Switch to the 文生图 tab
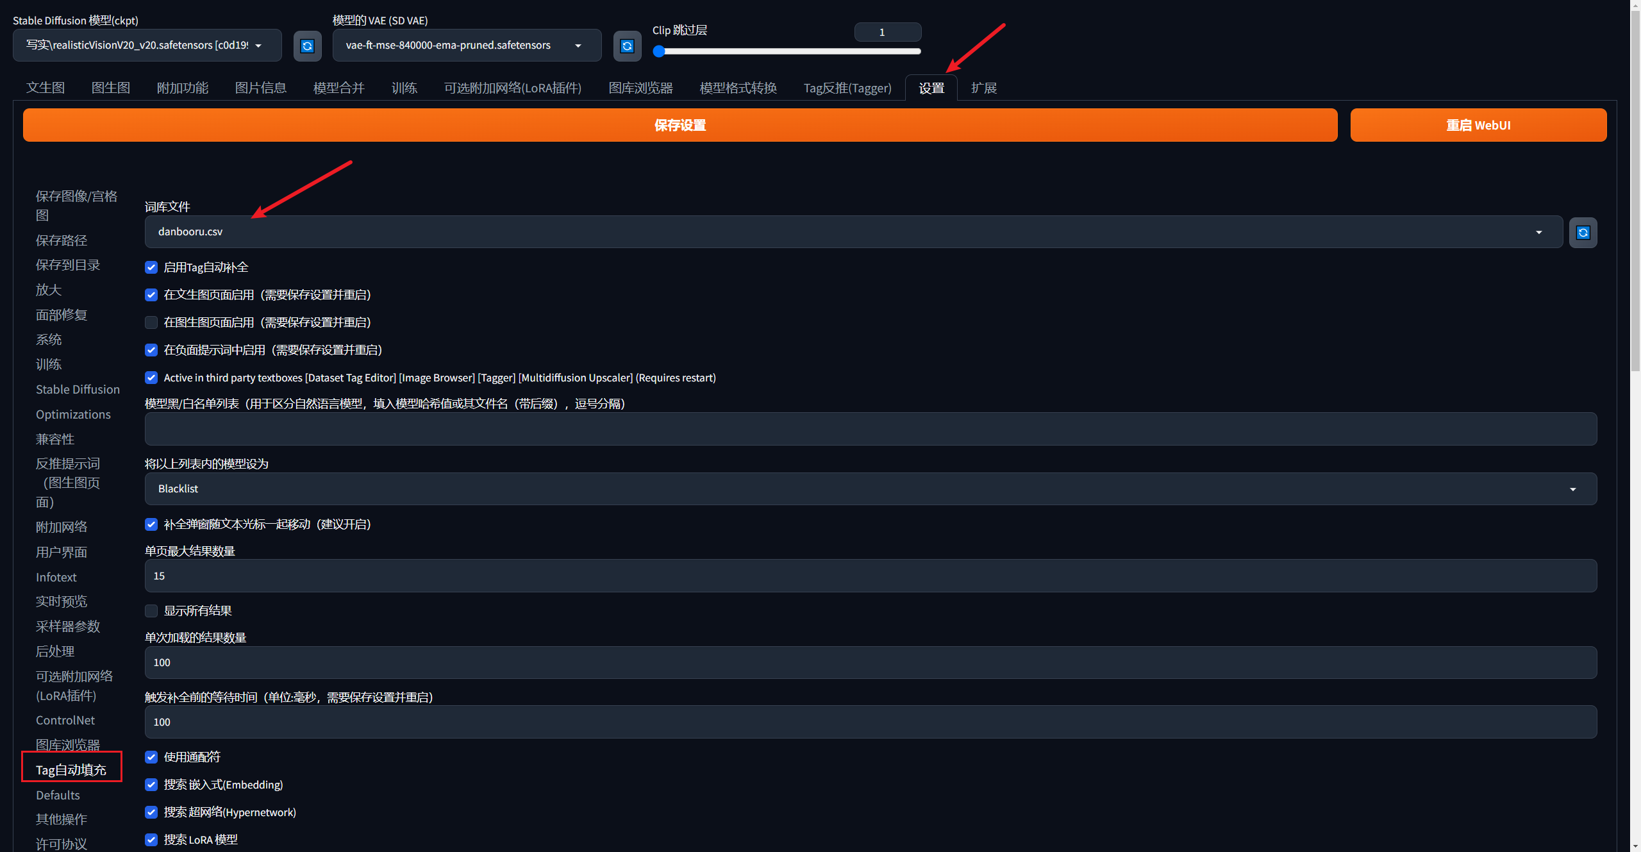This screenshot has height=852, width=1641. tap(46, 88)
